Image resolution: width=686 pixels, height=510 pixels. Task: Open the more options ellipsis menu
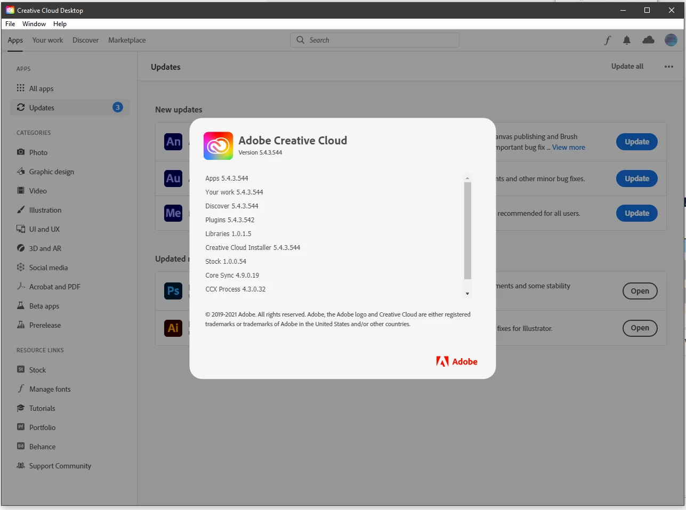tap(669, 67)
